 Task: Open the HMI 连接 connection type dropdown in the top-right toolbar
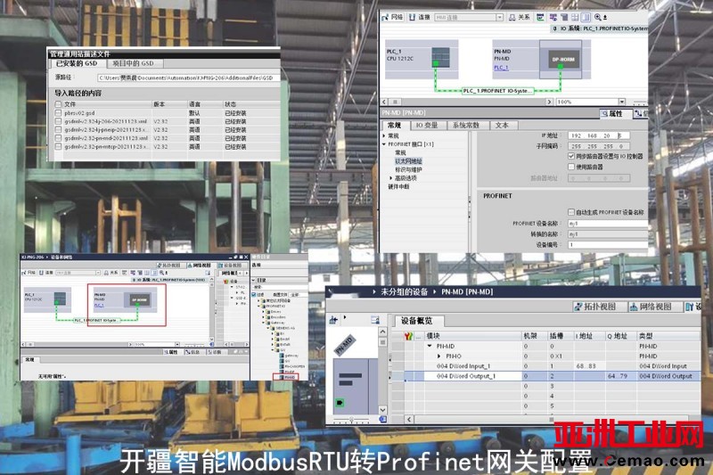click(x=499, y=17)
